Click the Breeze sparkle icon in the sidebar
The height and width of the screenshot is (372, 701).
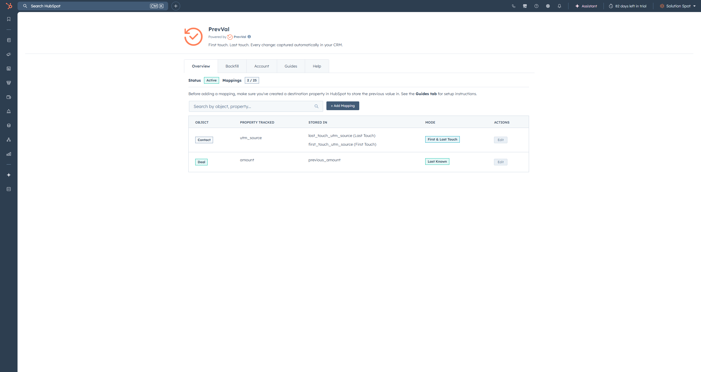click(x=9, y=175)
